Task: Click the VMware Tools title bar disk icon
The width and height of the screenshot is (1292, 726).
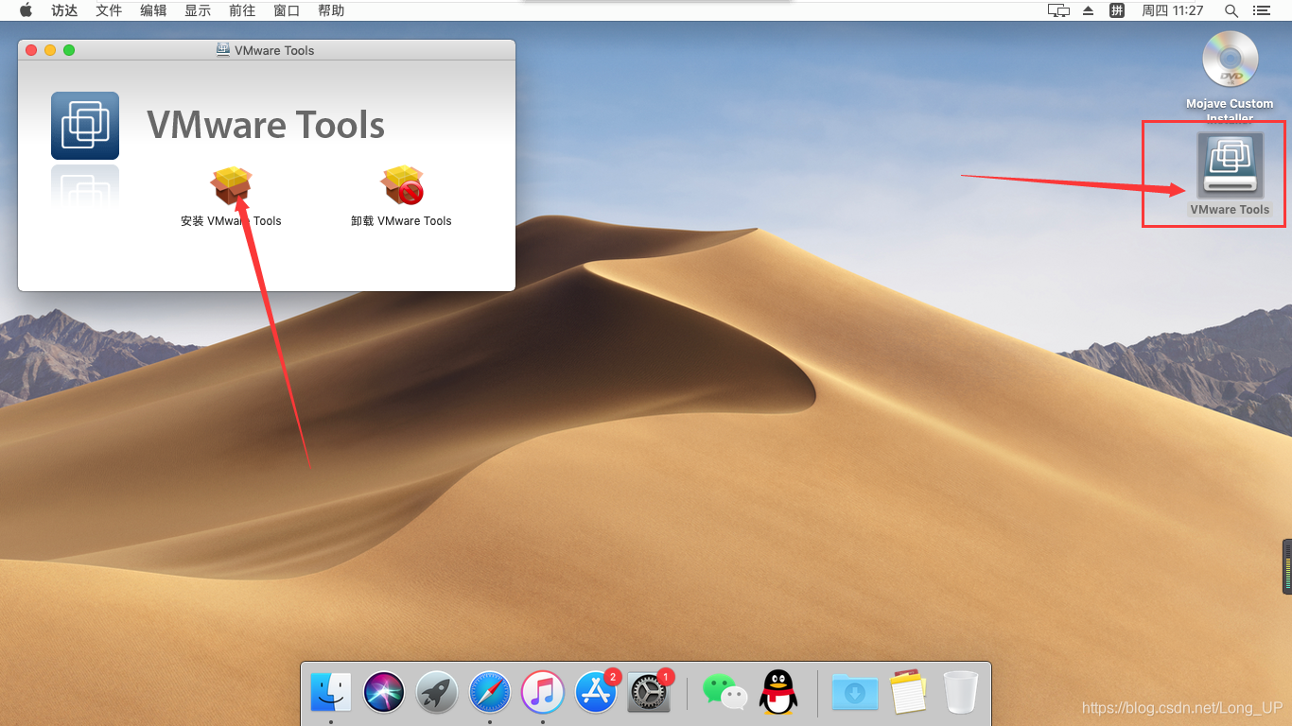Action: [223, 50]
